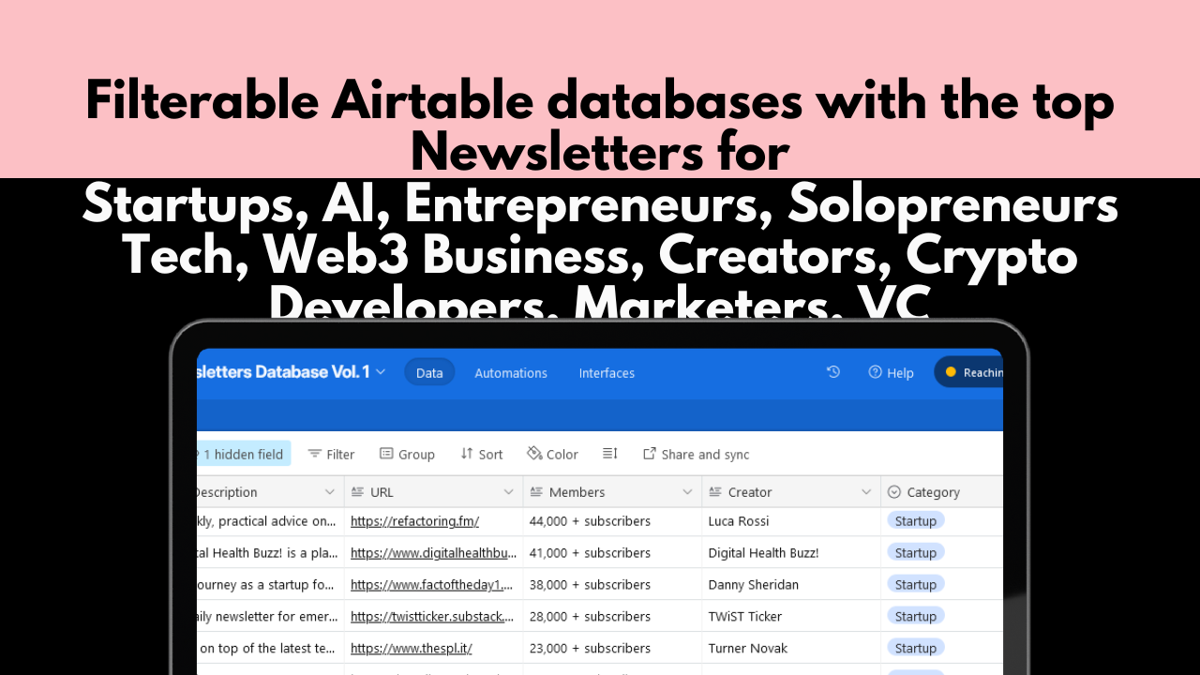Image resolution: width=1200 pixels, height=675 pixels.
Task: Expand the Members column dropdown arrow
Action: click(687, 492)
